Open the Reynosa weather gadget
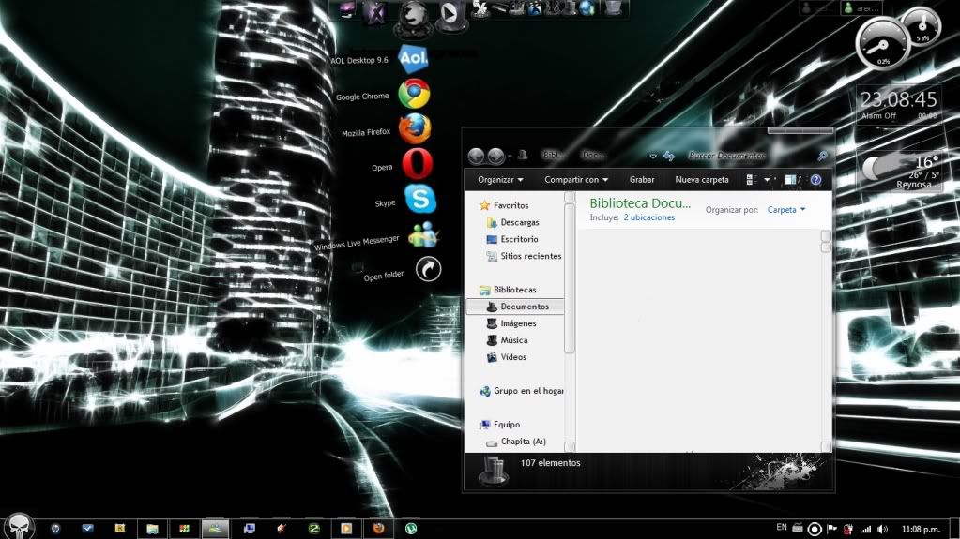This screenshot has height=539, width=960. tap(900, 172)
